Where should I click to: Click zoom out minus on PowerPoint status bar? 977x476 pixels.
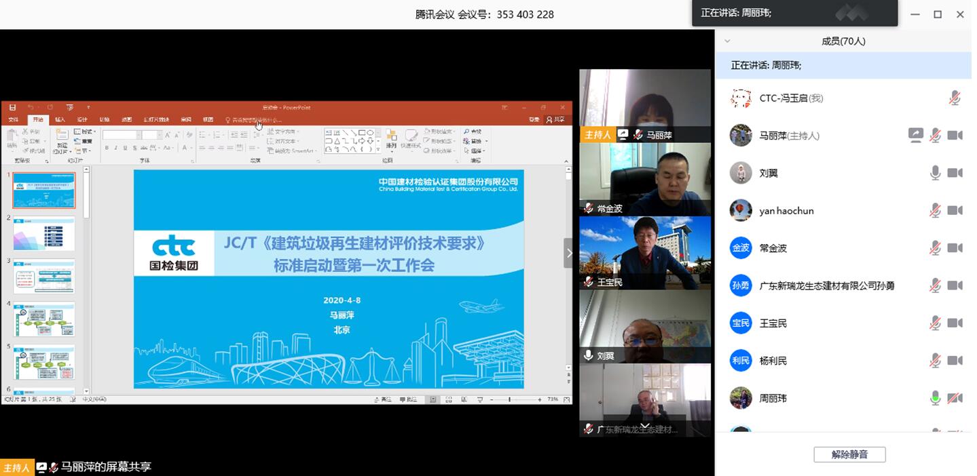[492, 399]
